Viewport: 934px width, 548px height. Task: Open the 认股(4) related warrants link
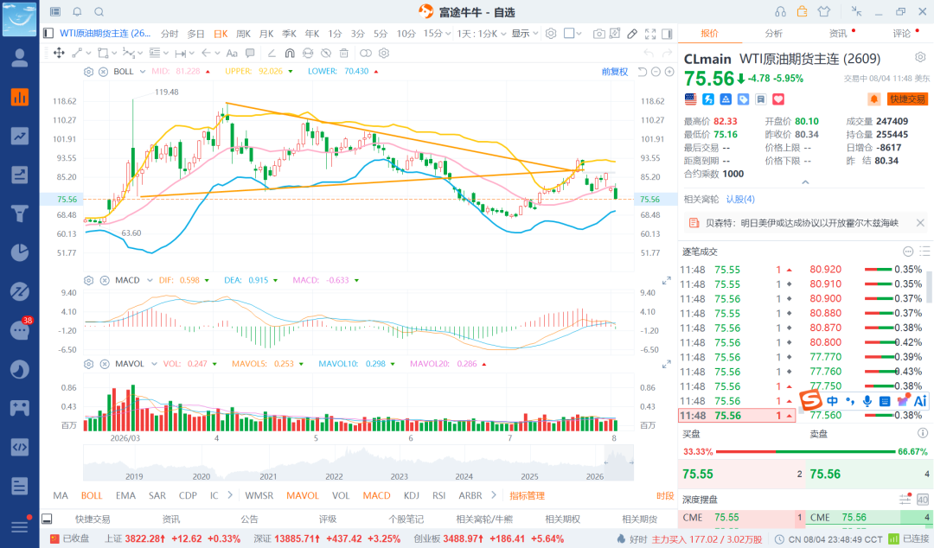pos(740,199)
